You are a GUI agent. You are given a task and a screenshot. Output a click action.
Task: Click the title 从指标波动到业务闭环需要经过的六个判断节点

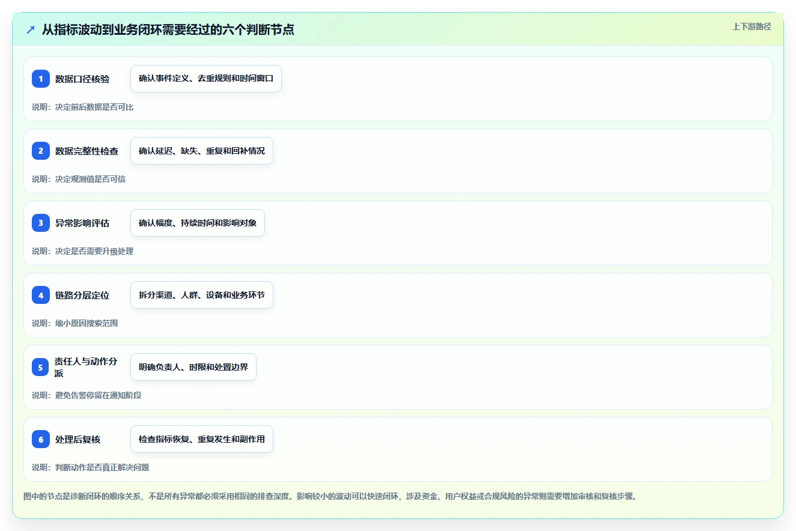[168, 29]
